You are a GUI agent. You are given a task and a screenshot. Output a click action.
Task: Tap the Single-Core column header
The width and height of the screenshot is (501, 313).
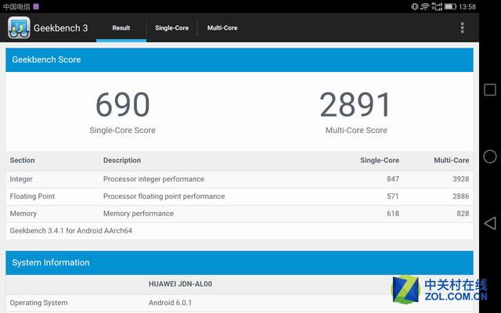pos(380,160)
